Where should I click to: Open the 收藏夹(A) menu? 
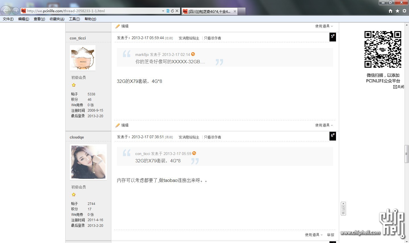click(57, 19)
